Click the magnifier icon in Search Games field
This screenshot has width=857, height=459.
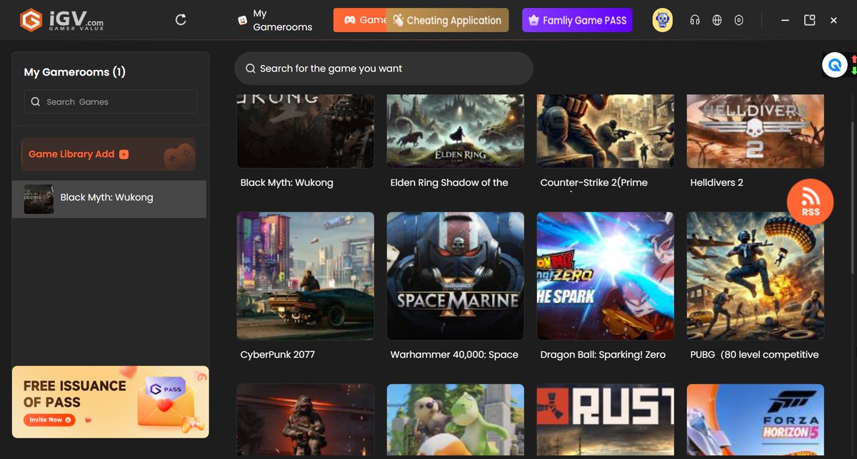tap(36, 102)
